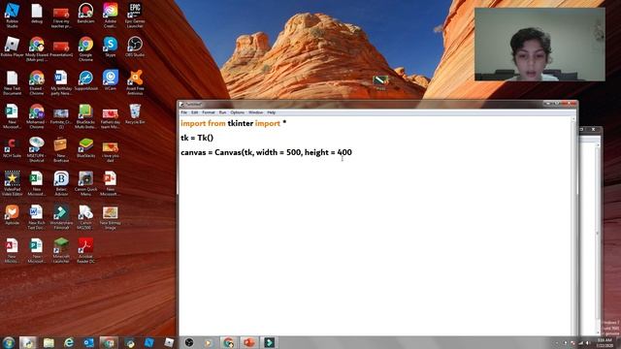This screenshot has width=621, height=349.
Task: Launch the BlueStacks desktop shortcut
Action: point(85,148)
